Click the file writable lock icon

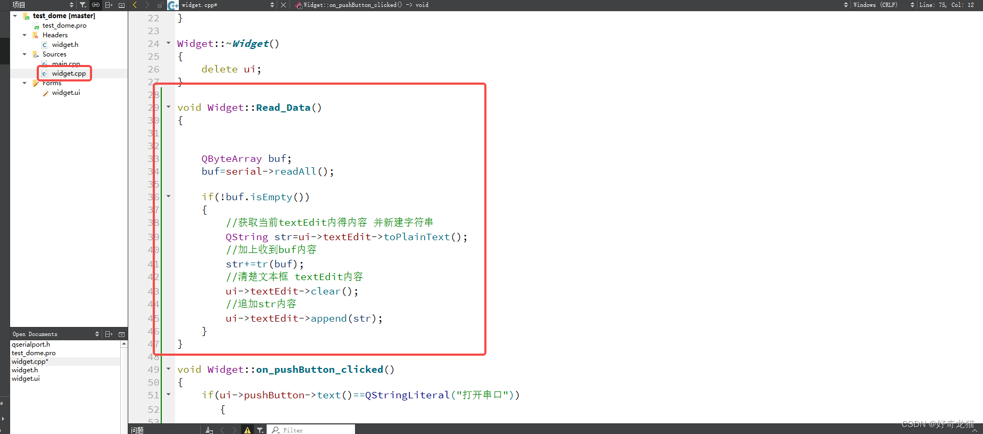160,5
